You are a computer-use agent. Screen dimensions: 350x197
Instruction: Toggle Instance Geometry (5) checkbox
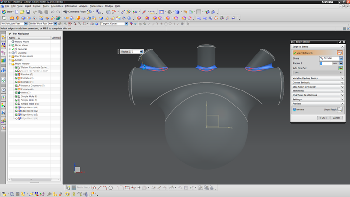click(17, 86)
